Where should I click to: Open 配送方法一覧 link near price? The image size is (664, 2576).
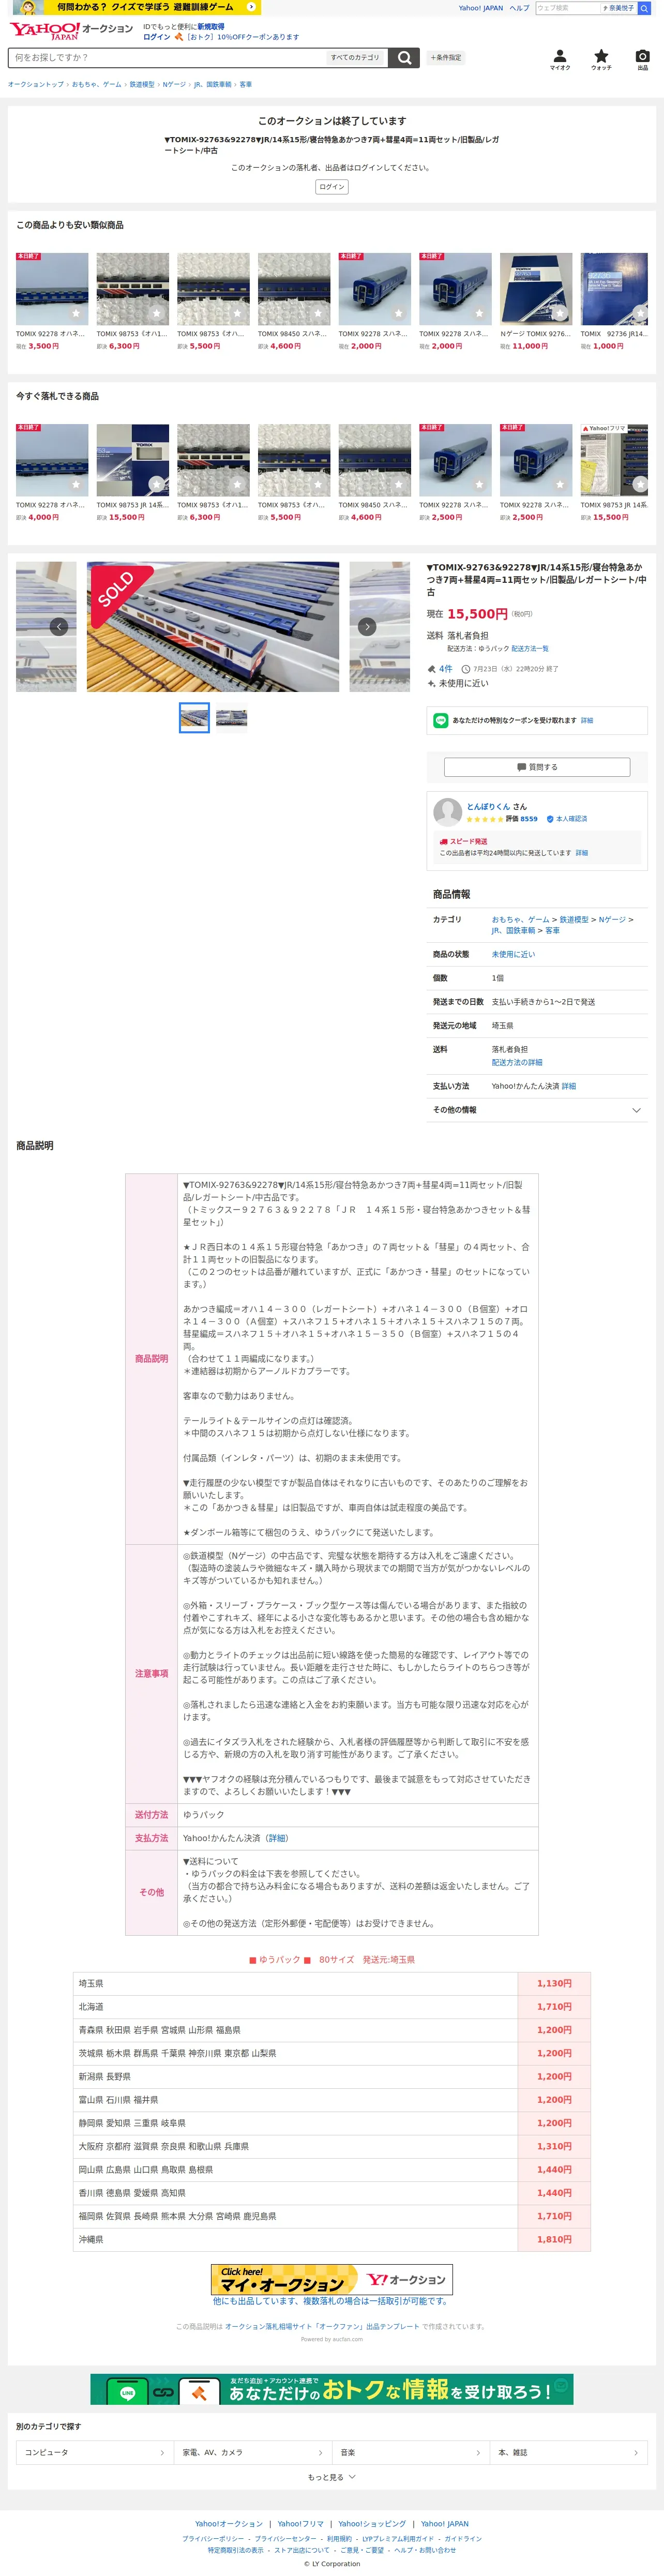[x=530, y=649]
